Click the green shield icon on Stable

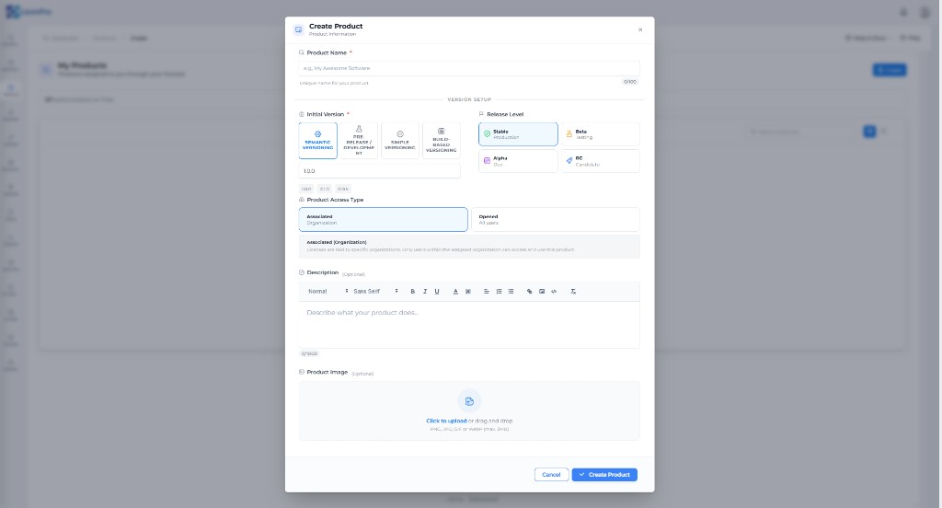pyautogui.click(x=488, y=134)
